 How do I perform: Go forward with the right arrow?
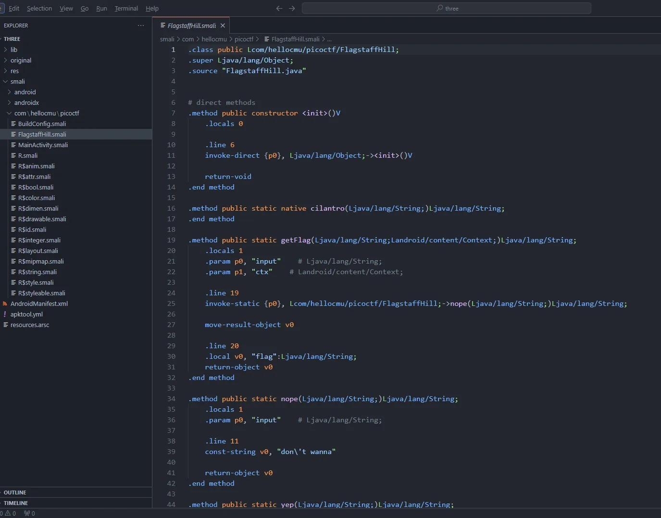click(292, 8)
